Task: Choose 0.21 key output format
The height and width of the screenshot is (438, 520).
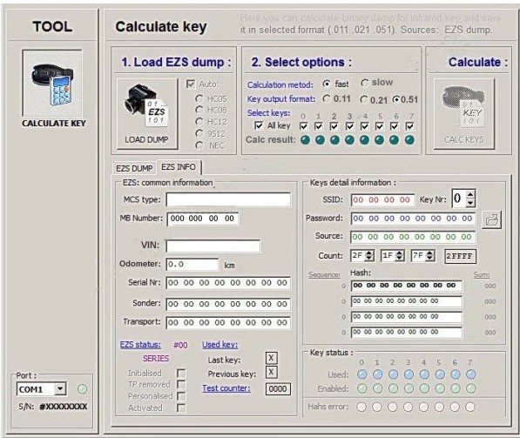Action: point(364,99)
